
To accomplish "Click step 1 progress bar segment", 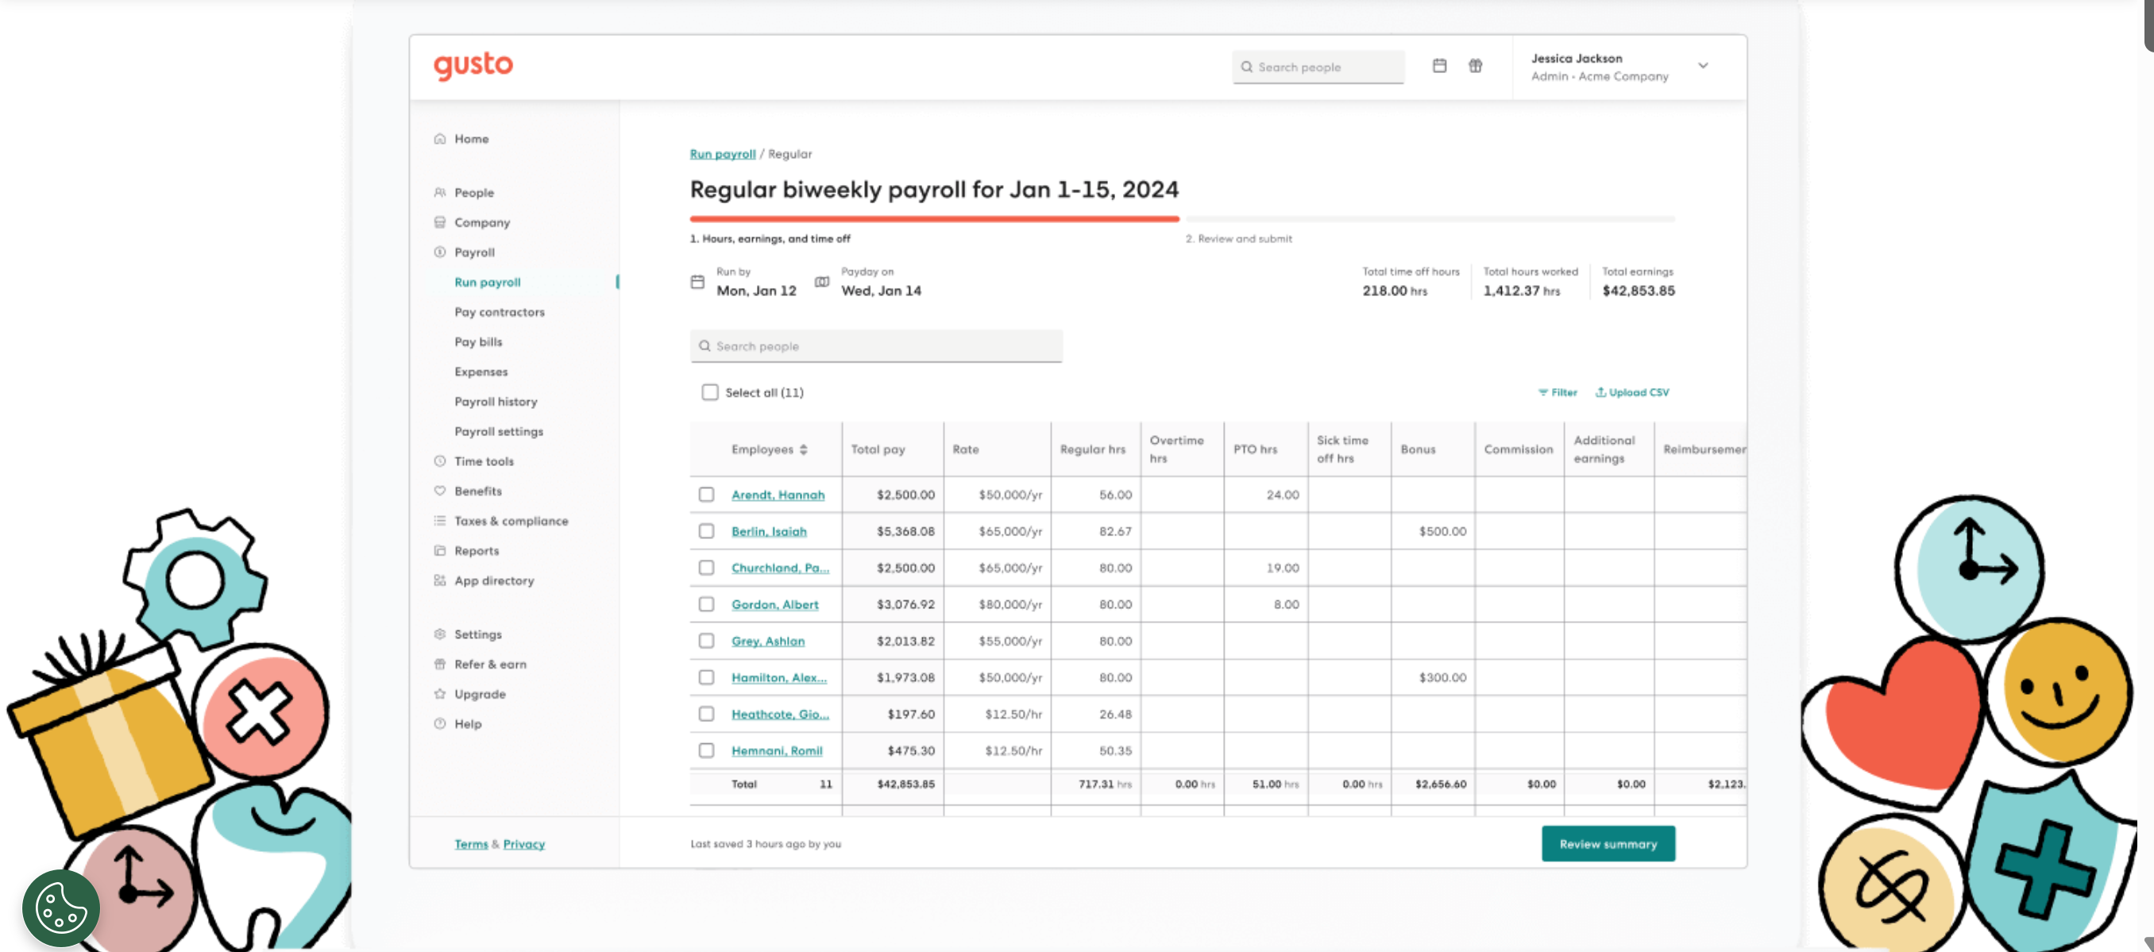I will click(x=934, y=219).
